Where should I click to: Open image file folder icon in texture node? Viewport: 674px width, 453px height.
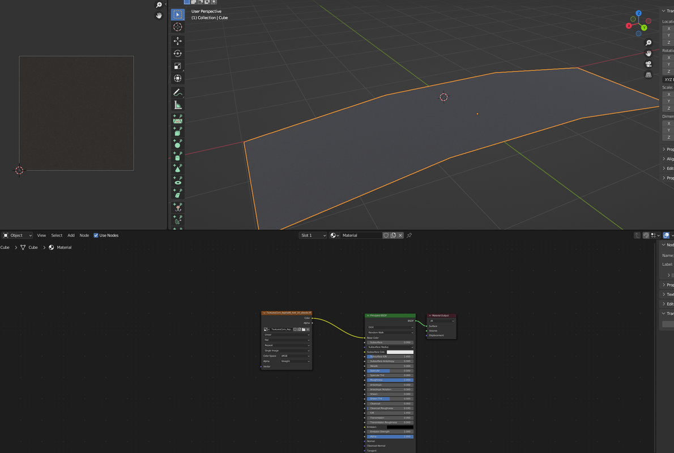click(x=304, y=329)
